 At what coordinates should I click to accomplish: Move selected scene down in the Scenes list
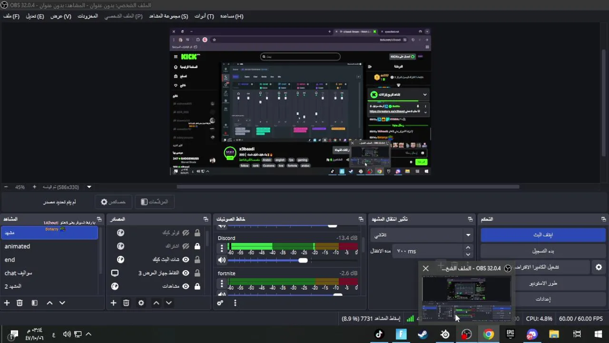pyautogui.click(x=62, y=303)
